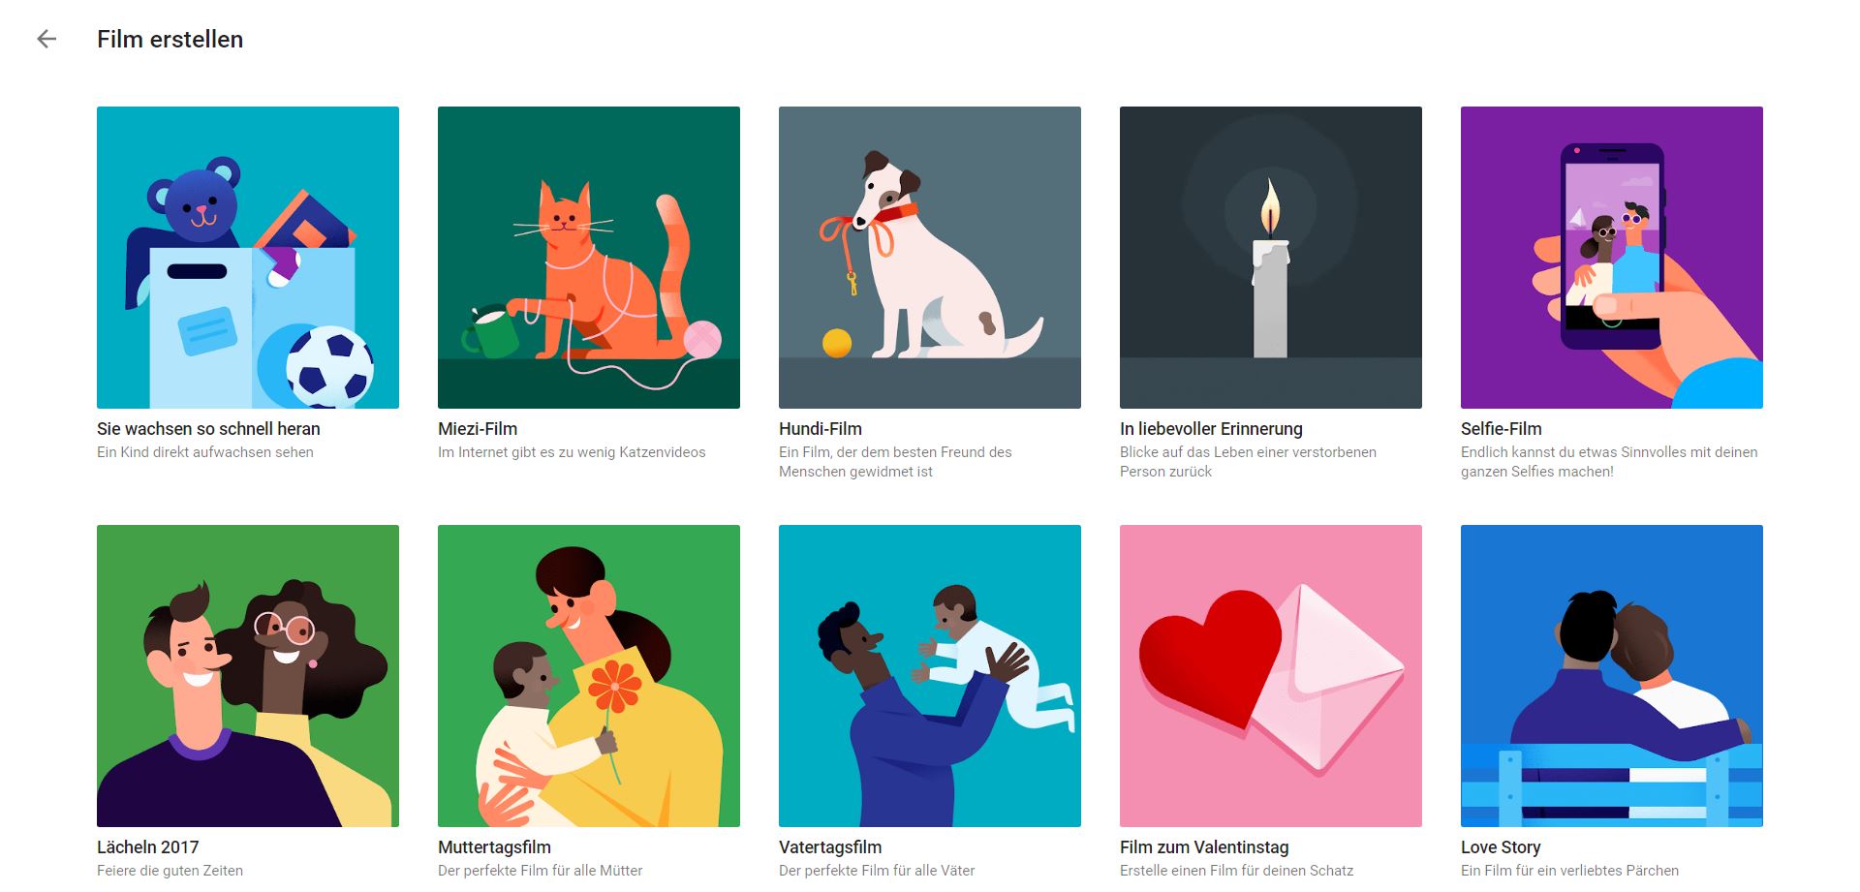
Task: Choose the dog with leash illustration
Action: (930, 258)
